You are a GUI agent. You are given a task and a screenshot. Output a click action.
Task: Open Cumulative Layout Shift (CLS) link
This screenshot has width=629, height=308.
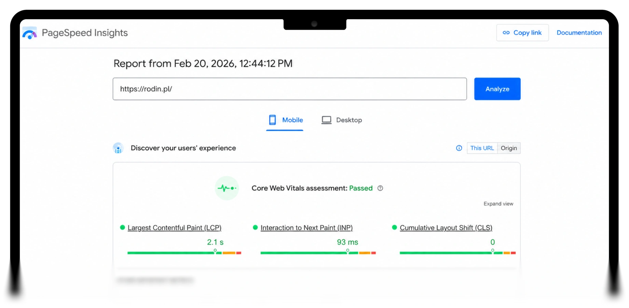[446, 228]
